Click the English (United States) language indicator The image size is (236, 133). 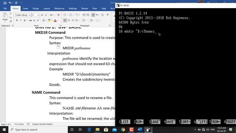coord(42,124)
